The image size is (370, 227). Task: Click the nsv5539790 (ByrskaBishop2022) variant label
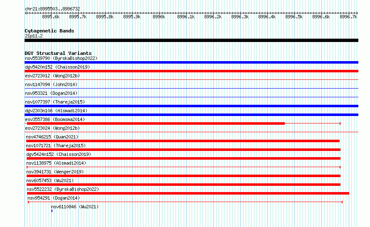point(61,58)
